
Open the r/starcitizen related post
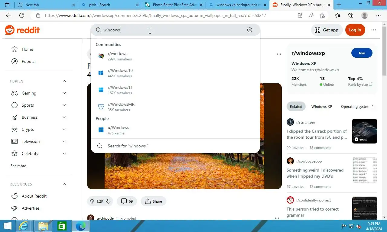(317, 134)
